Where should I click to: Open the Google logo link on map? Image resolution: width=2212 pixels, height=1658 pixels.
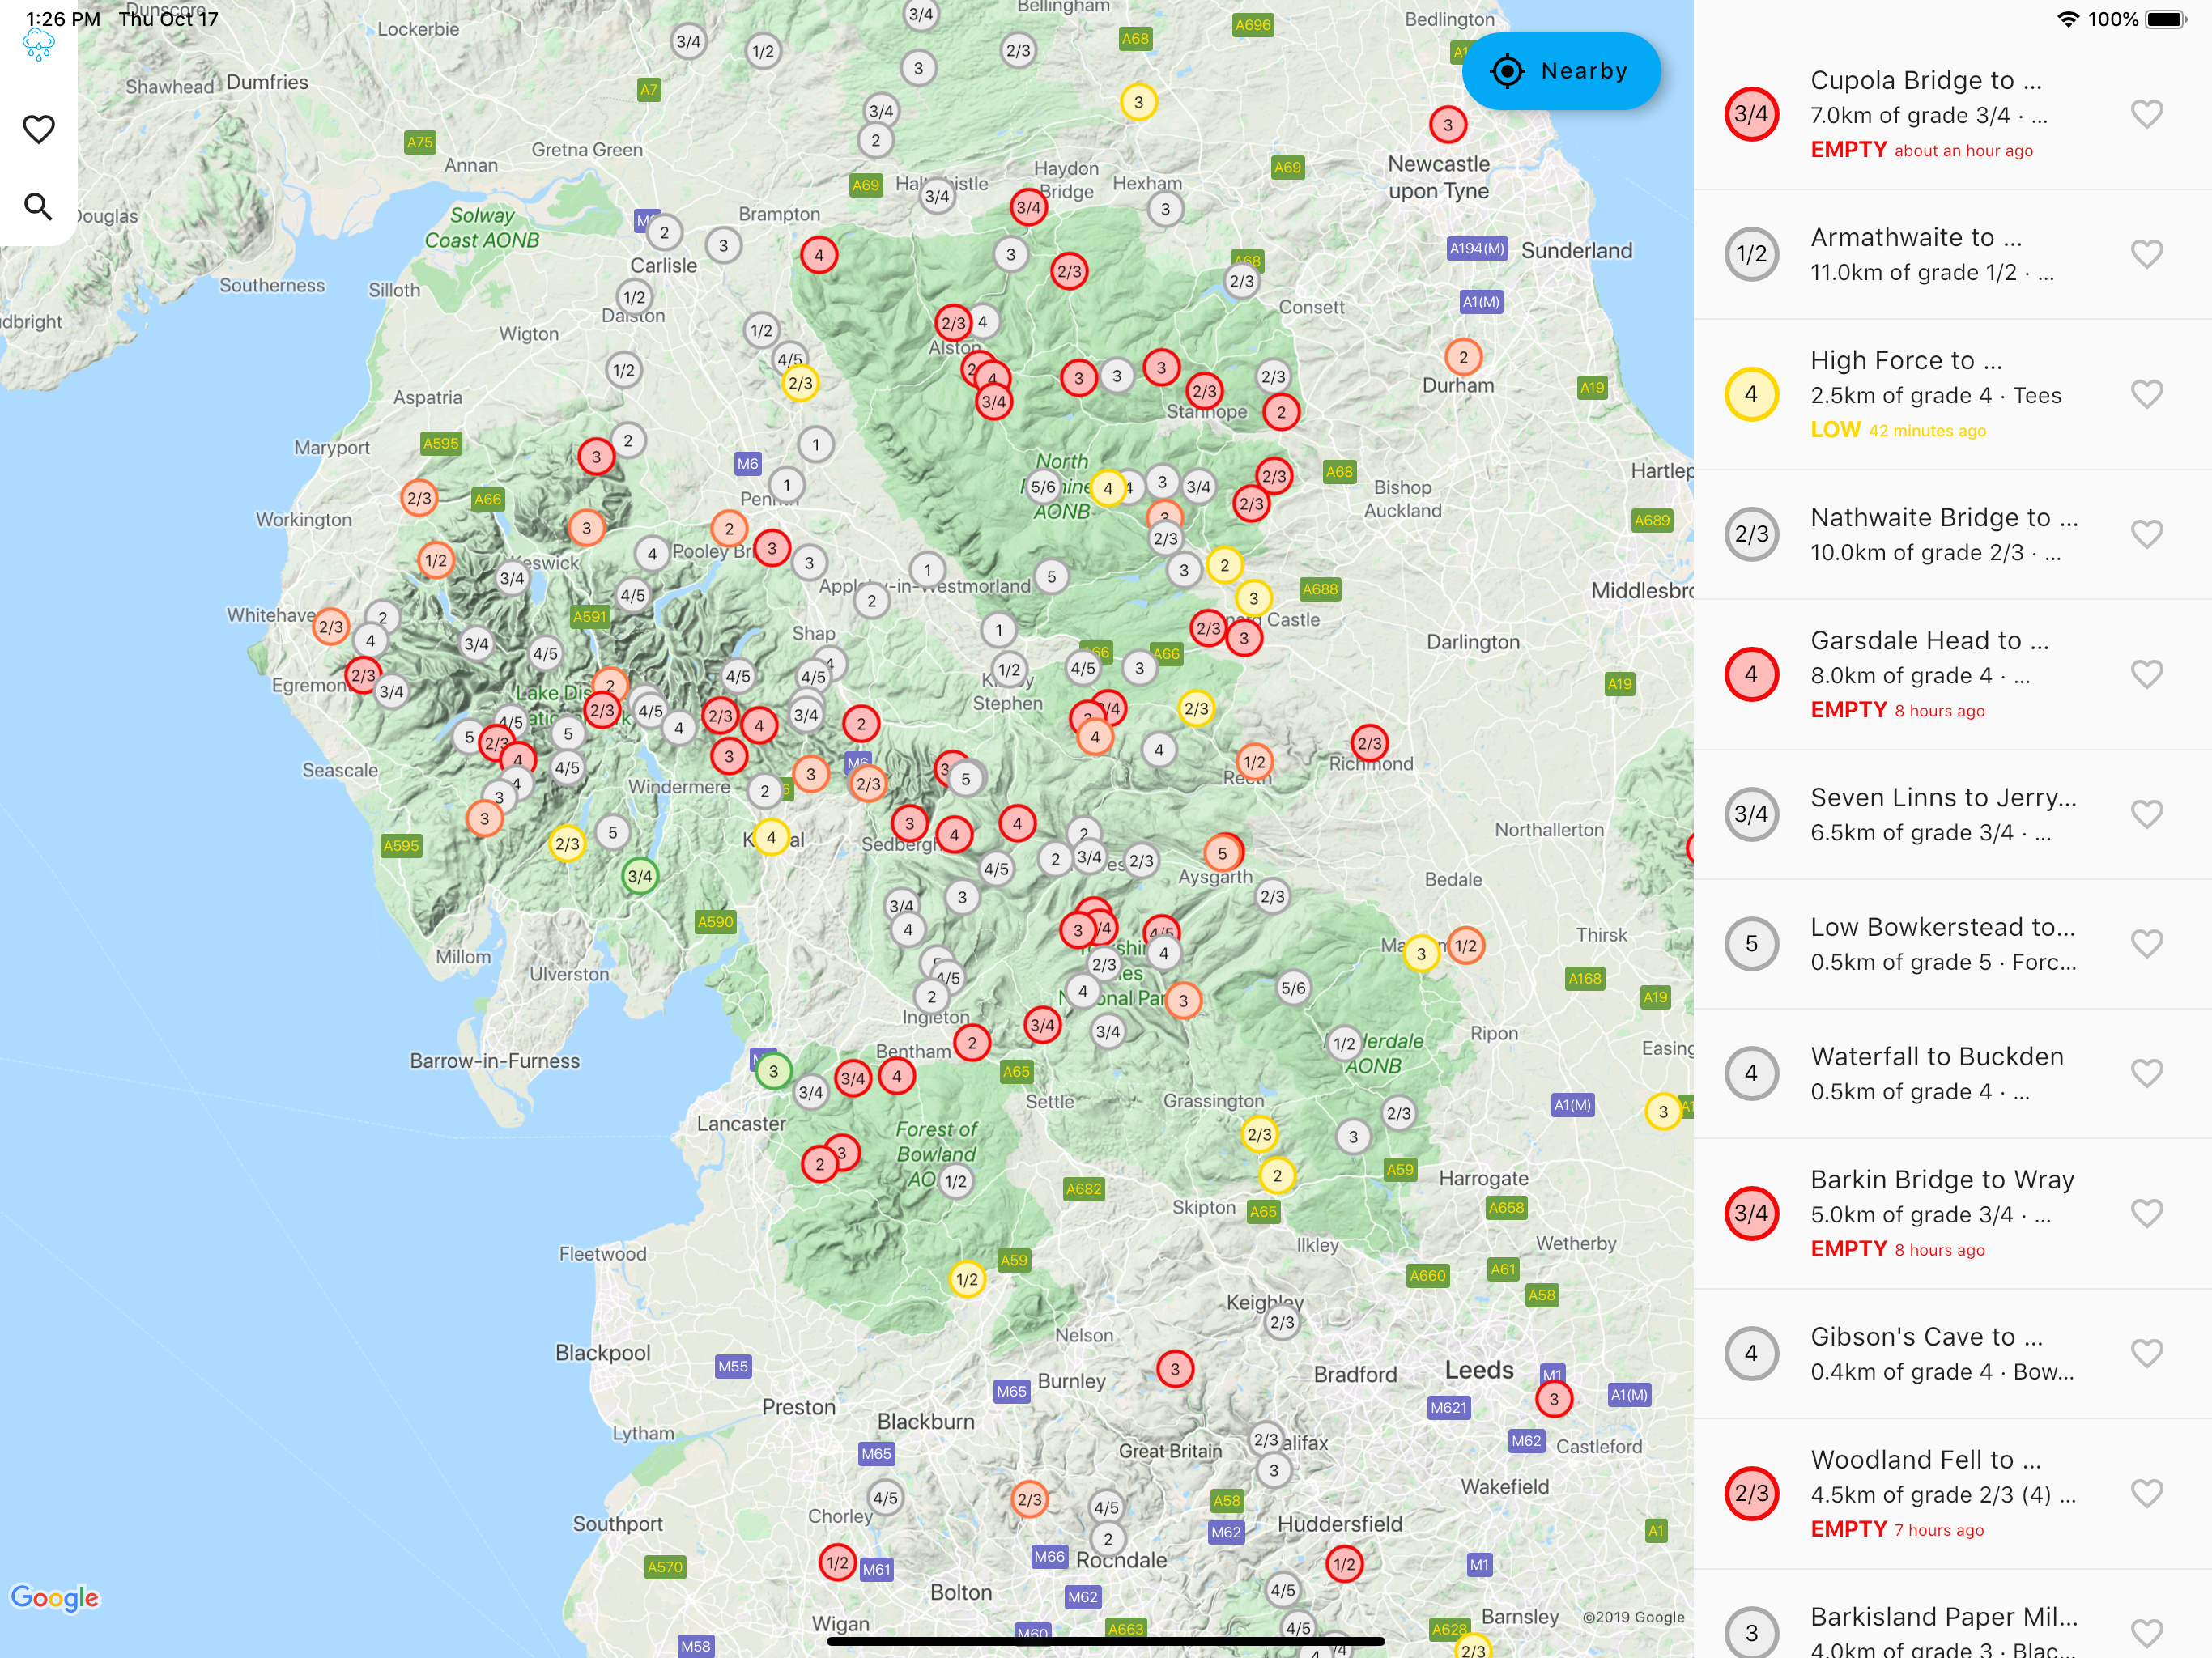tap(55, 1598)
